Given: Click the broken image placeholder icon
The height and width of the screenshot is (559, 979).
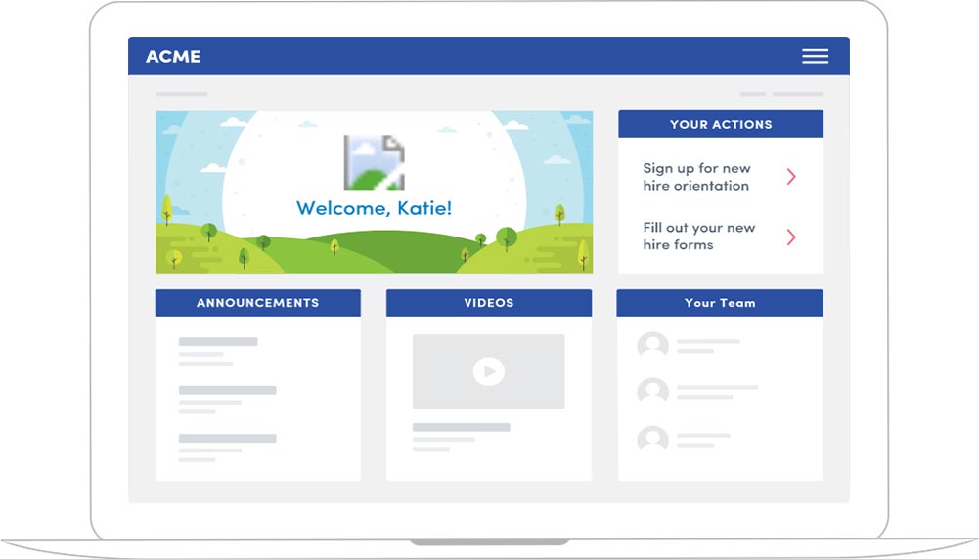Looking at the screenshot, I should click(x=374, y=162).
